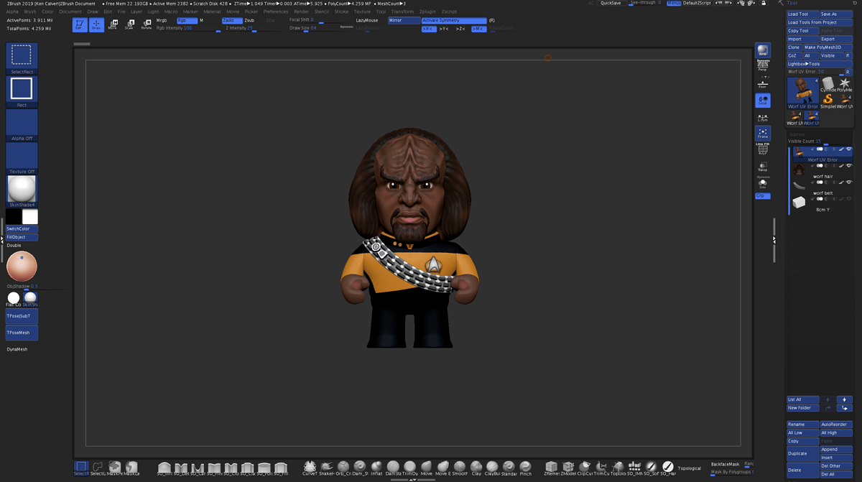Activate Draw mode button
Image resolution: width=862 pixels, height=482 pixels.
[x=96, y=24]
